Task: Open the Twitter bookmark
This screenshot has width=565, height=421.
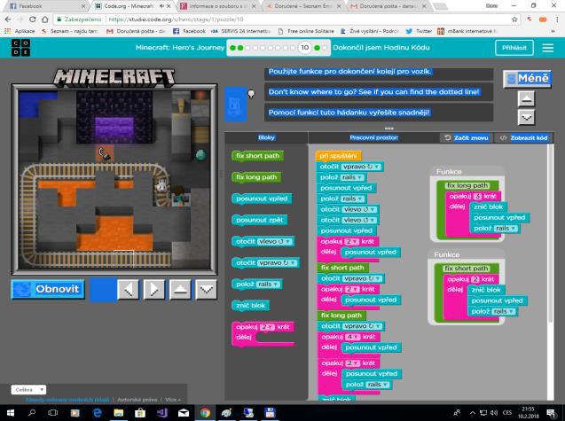Action: pyautogui.click(x=419, y=31)
